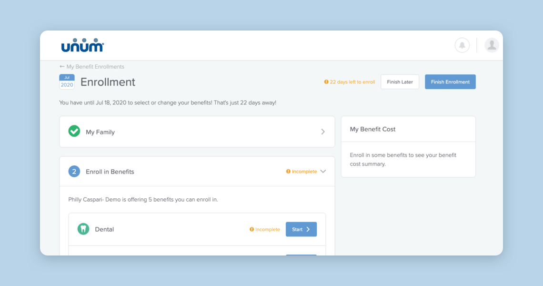Click the Jul 2020 calendar icon
Screen dimensions: 543x286
coord(67,82)
